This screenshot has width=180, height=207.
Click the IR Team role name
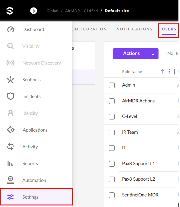130,132
